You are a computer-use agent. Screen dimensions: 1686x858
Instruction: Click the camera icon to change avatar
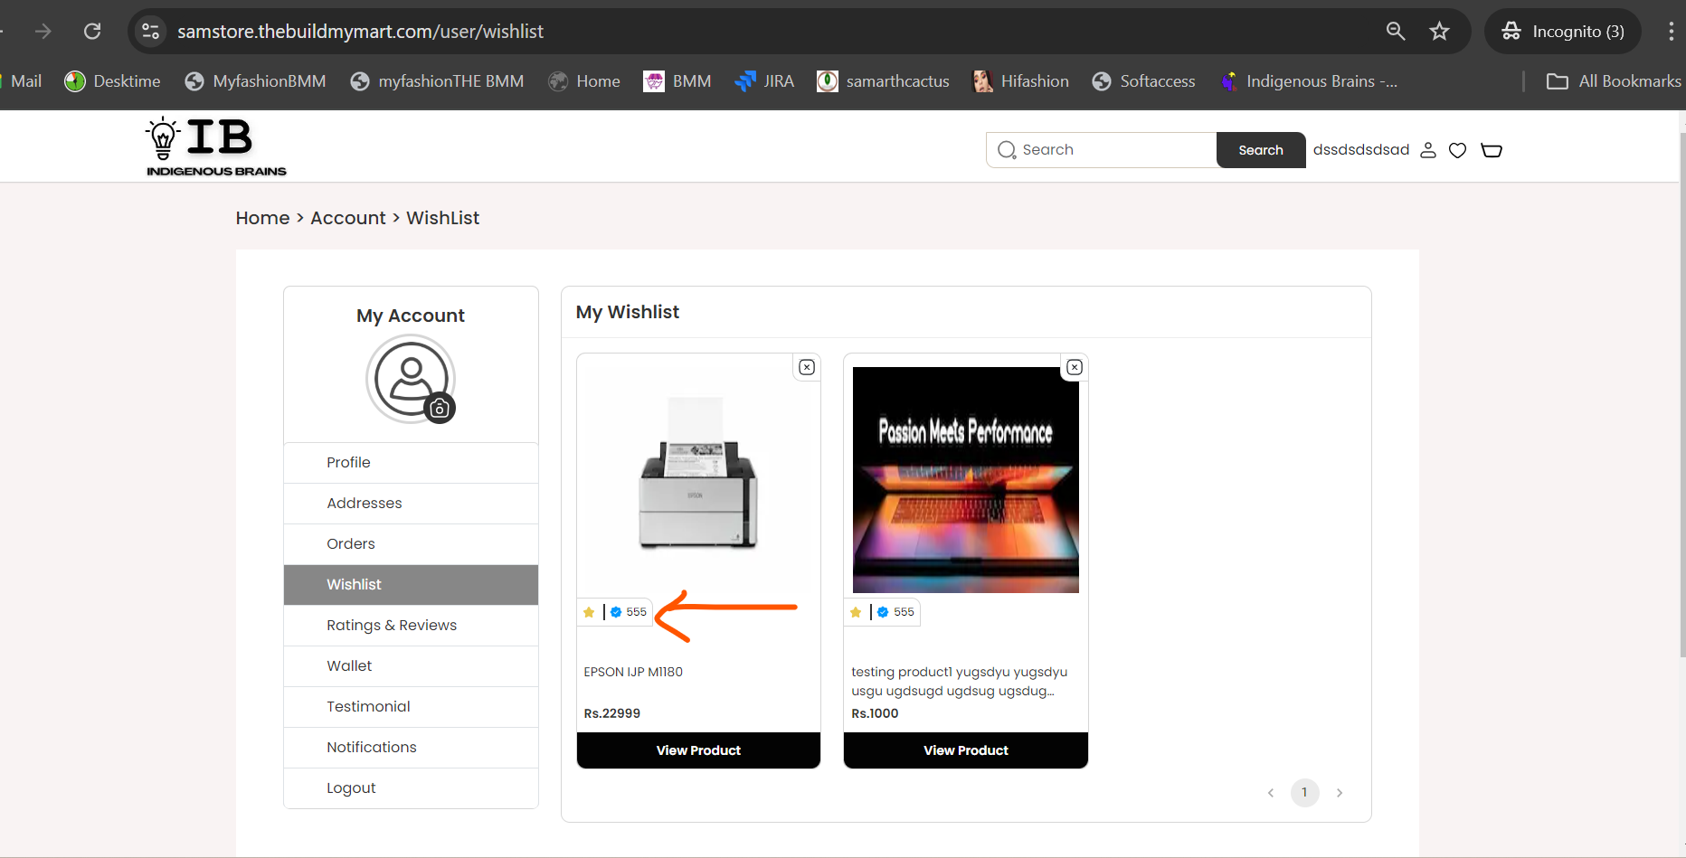click(x=440, y=409)
